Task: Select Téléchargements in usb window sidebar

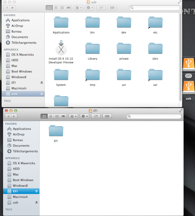Action: [23, 43]
